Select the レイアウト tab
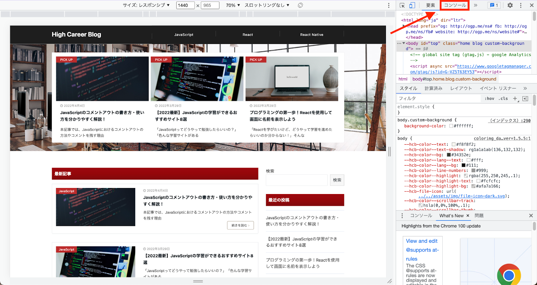The width and height of the screenshot is (537, 285). tap(461, 88)
